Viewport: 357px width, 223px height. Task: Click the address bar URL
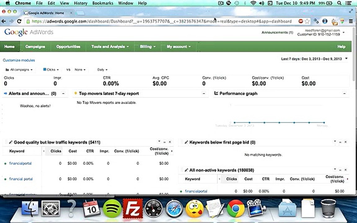[162, 21]
